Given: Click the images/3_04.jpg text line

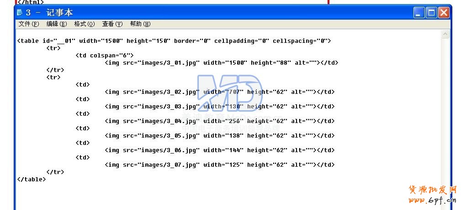Looking at the screenshot, I should tap(220, 121).
